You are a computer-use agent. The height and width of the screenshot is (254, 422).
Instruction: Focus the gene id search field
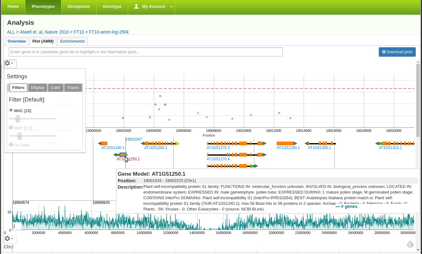pyautogui.click(x=146, y=52)
